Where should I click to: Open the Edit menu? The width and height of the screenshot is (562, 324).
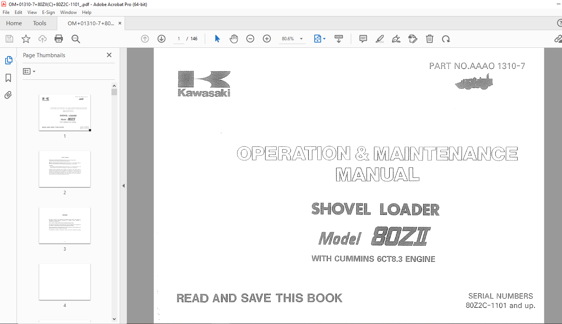[18, 12]
